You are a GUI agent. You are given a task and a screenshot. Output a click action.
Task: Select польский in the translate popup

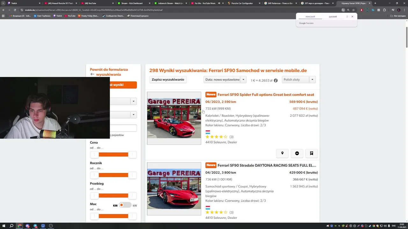[x=310, y=17]
